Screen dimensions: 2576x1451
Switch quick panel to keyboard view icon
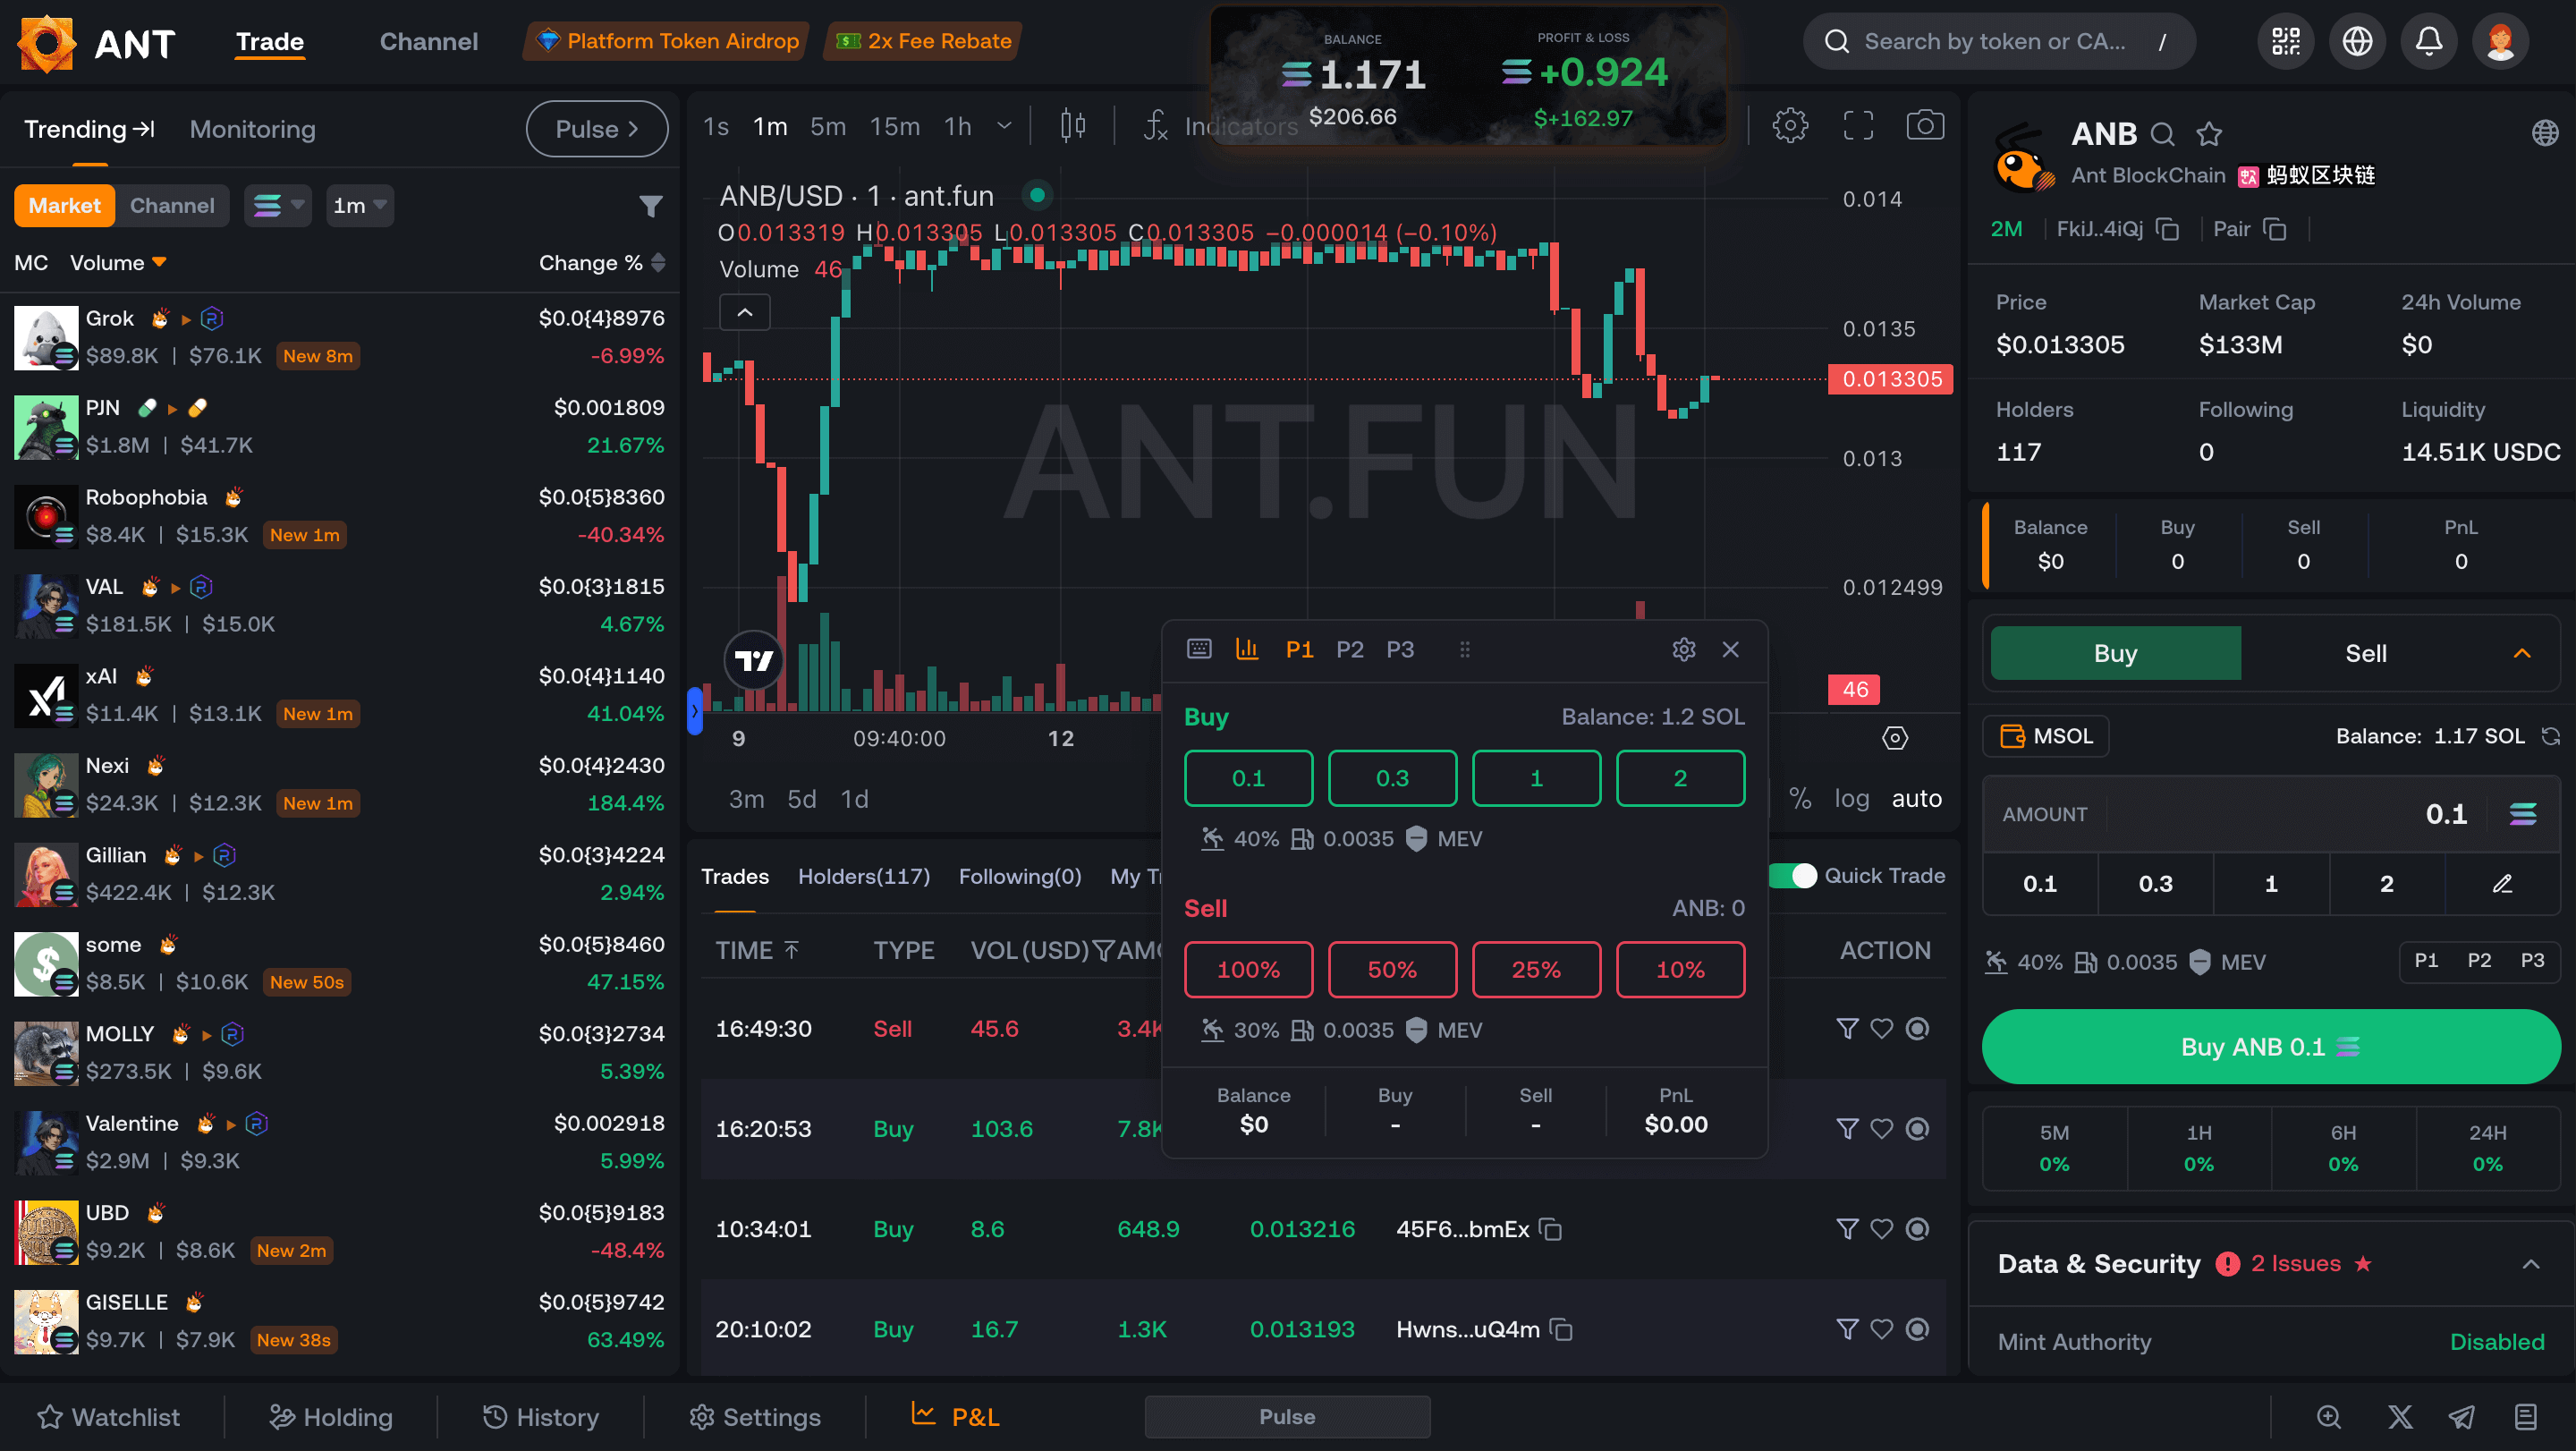coord(1199,650)
